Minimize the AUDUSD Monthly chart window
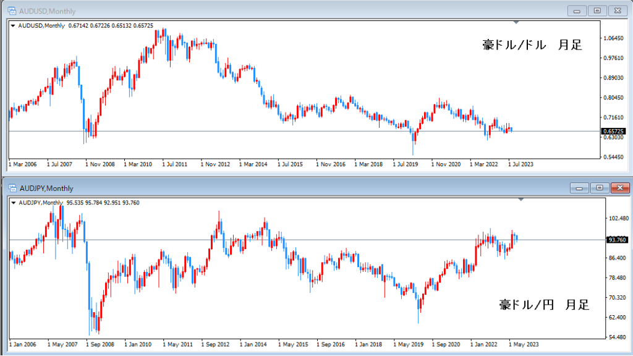 tap(577, 11)
